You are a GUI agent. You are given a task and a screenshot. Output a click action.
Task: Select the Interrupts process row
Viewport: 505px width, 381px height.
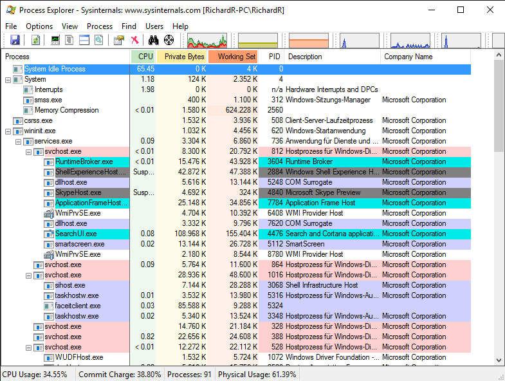236,89
